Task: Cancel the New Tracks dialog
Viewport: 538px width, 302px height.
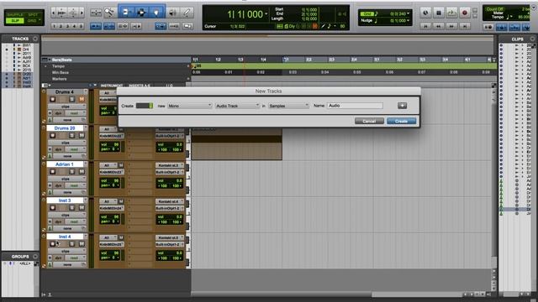Action: tap(369, 121)
